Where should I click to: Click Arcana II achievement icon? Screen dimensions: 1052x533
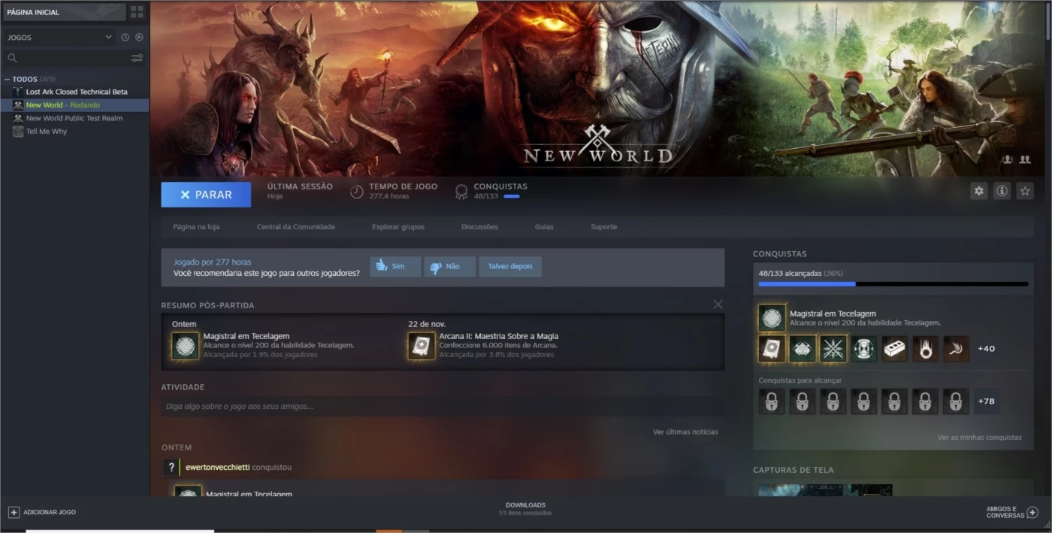coord(422,346)
